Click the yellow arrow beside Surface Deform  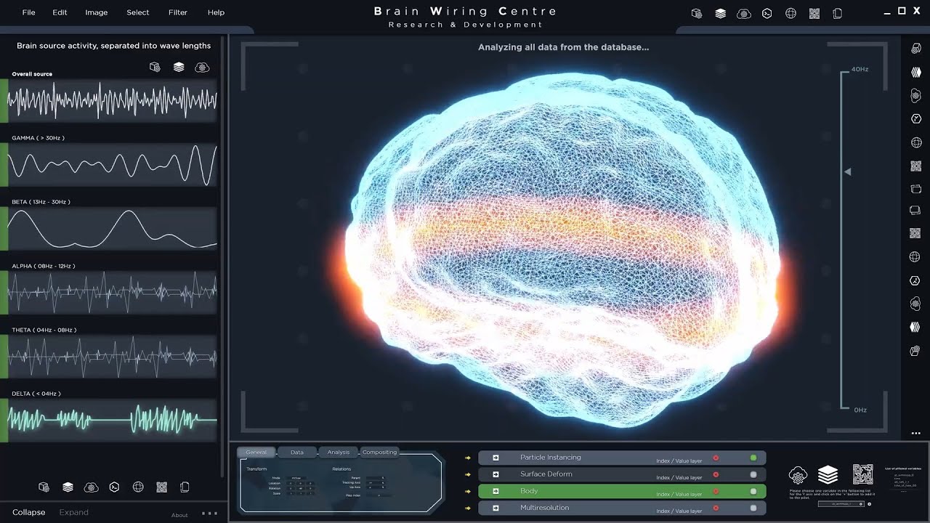click(468, 474)
